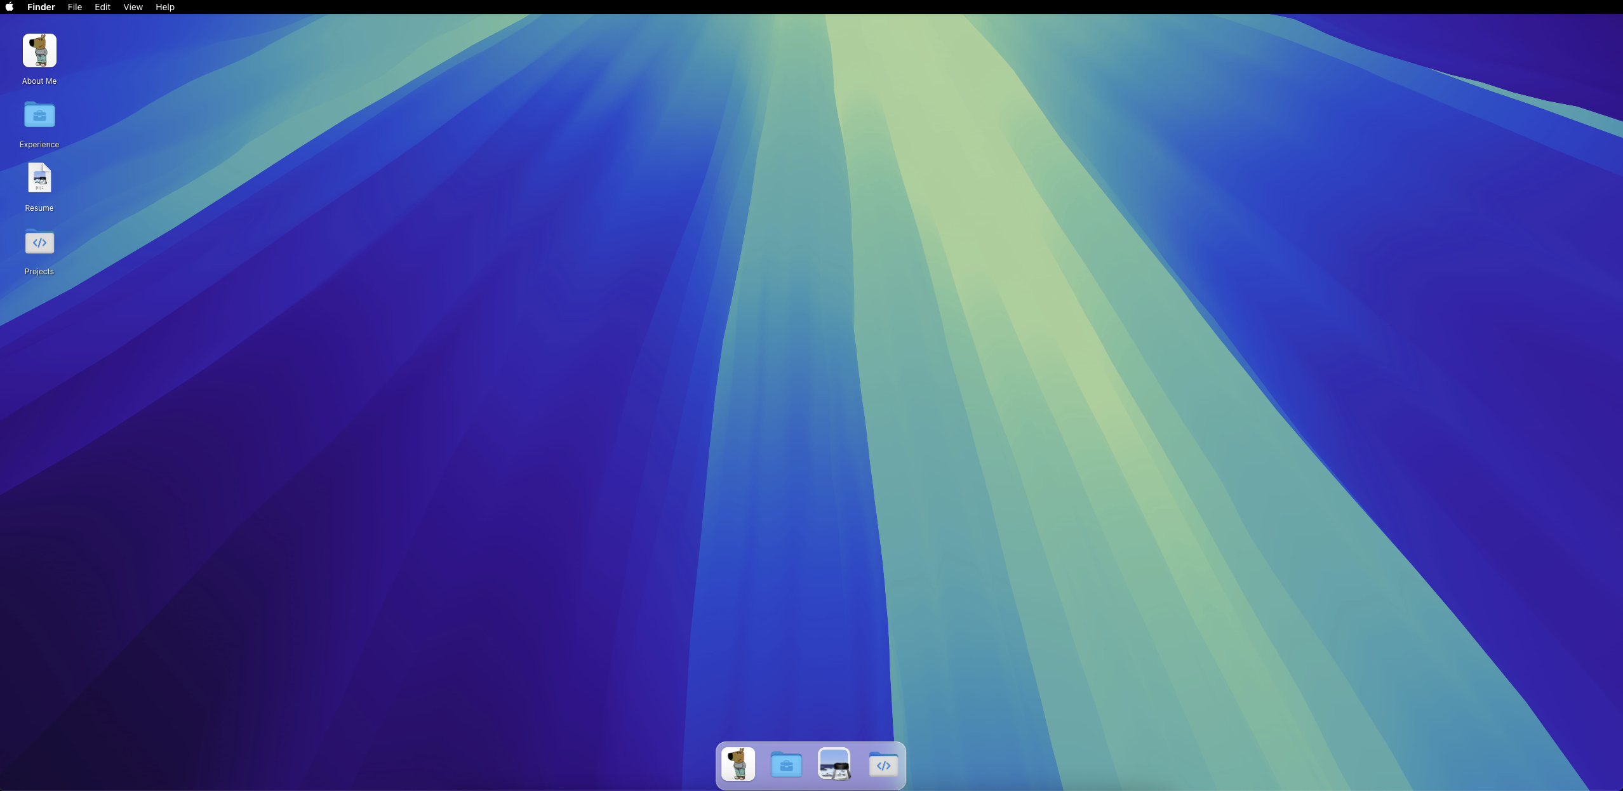Open the Finder menu
The height and width of the screenshot is (791, 1623).
coord(41,7)
